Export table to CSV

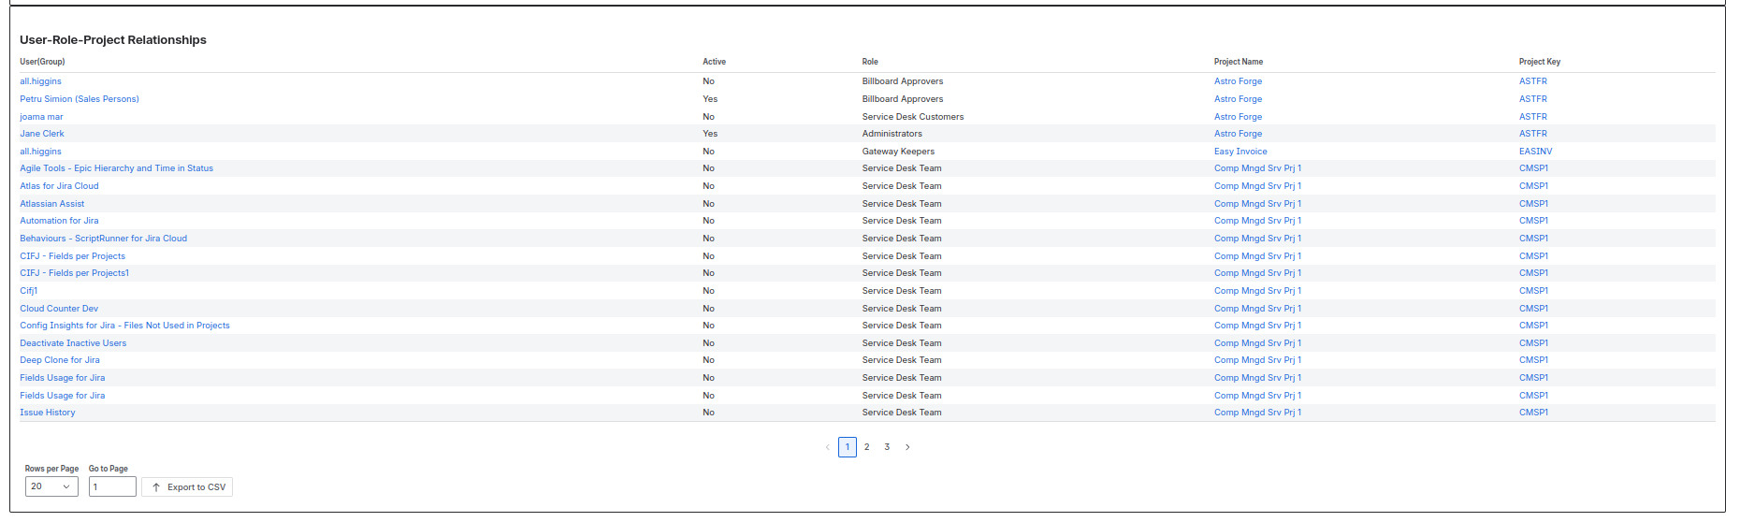pyautogui.click(x=187, y=486)
